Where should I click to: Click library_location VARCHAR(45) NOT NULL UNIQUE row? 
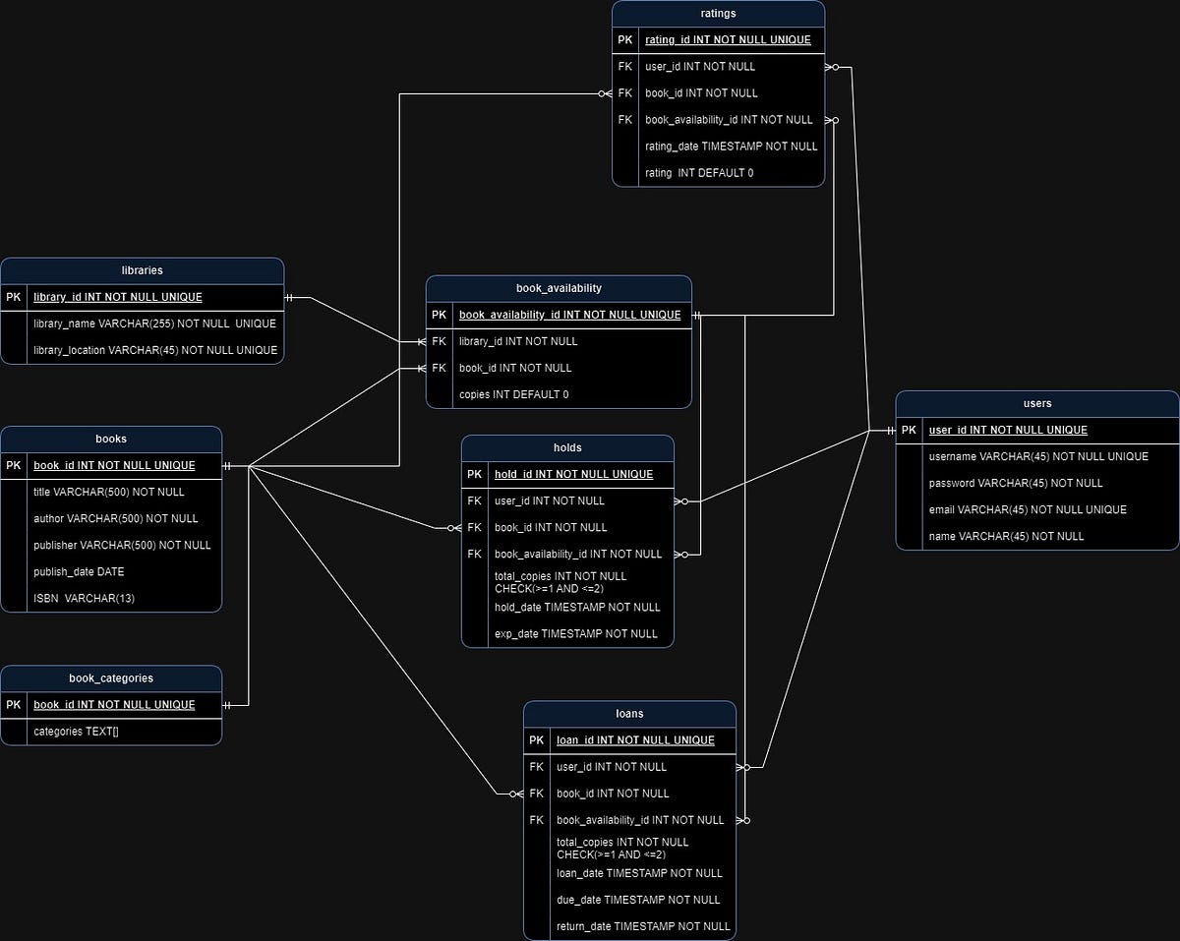[143, 350]
